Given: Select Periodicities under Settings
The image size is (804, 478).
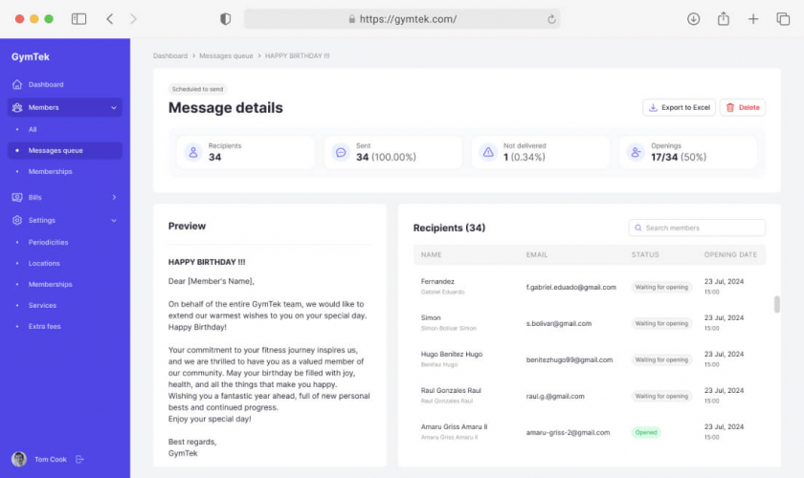Looking at the screenshot, I should [48, 242].
